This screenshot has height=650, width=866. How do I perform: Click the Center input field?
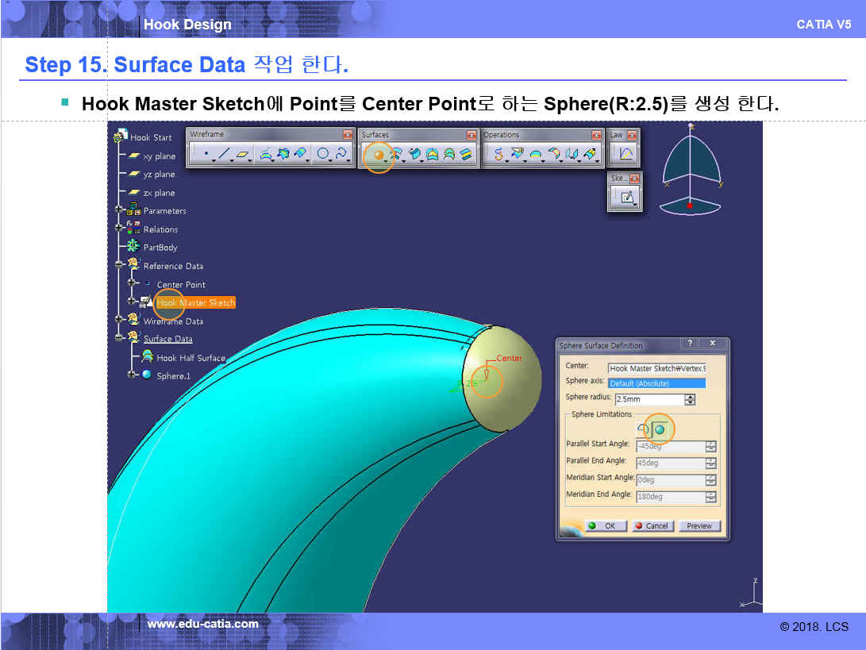(x=656, y=368)
